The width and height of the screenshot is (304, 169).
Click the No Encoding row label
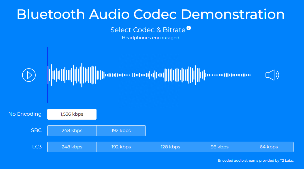click(25, 114)
